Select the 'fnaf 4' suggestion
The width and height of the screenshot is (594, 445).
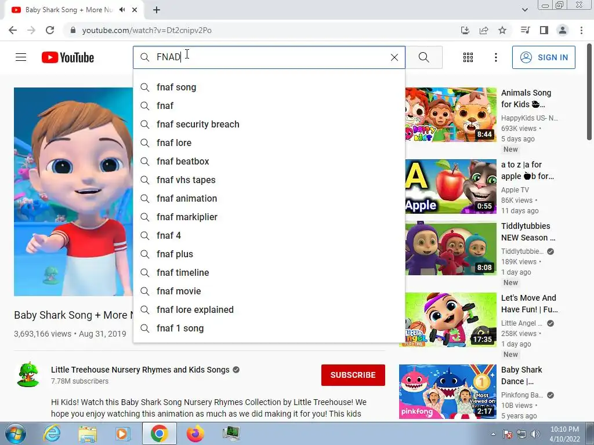click(269, 235)
